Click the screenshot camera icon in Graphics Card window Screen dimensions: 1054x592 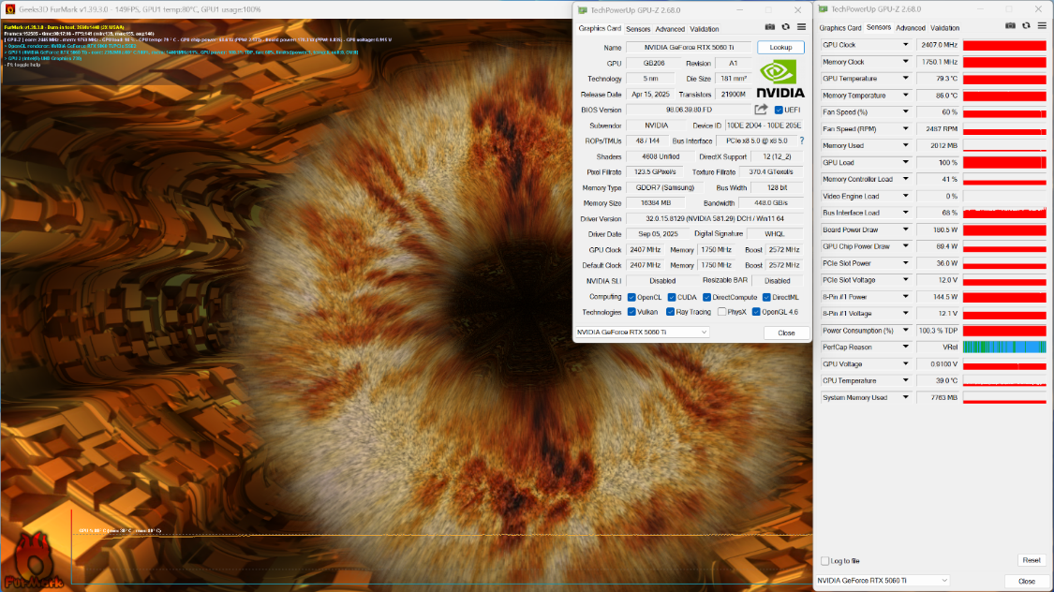(770, 27)
